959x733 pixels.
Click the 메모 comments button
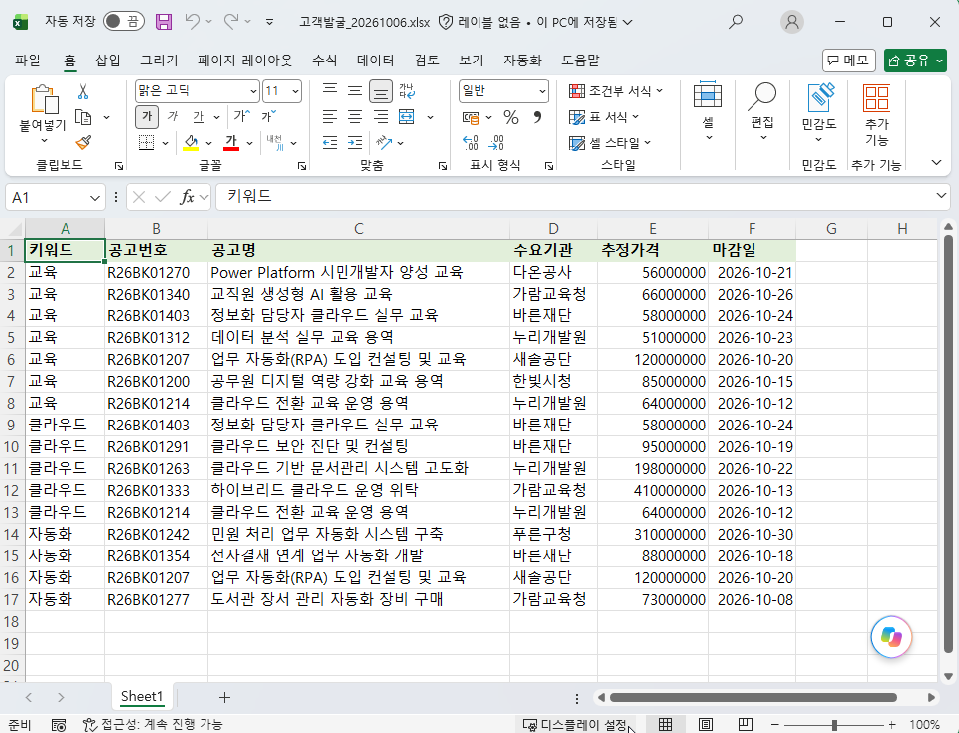[x=848, y=61]
